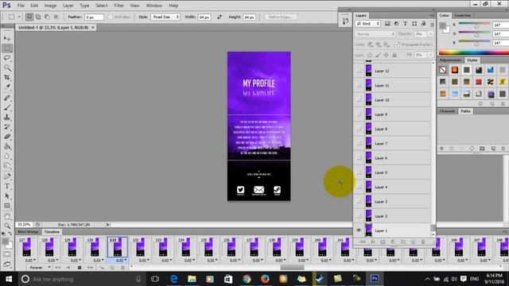The image size is (509, 286).
Task: Click the Refine Edge button
Action: [281, 17]
